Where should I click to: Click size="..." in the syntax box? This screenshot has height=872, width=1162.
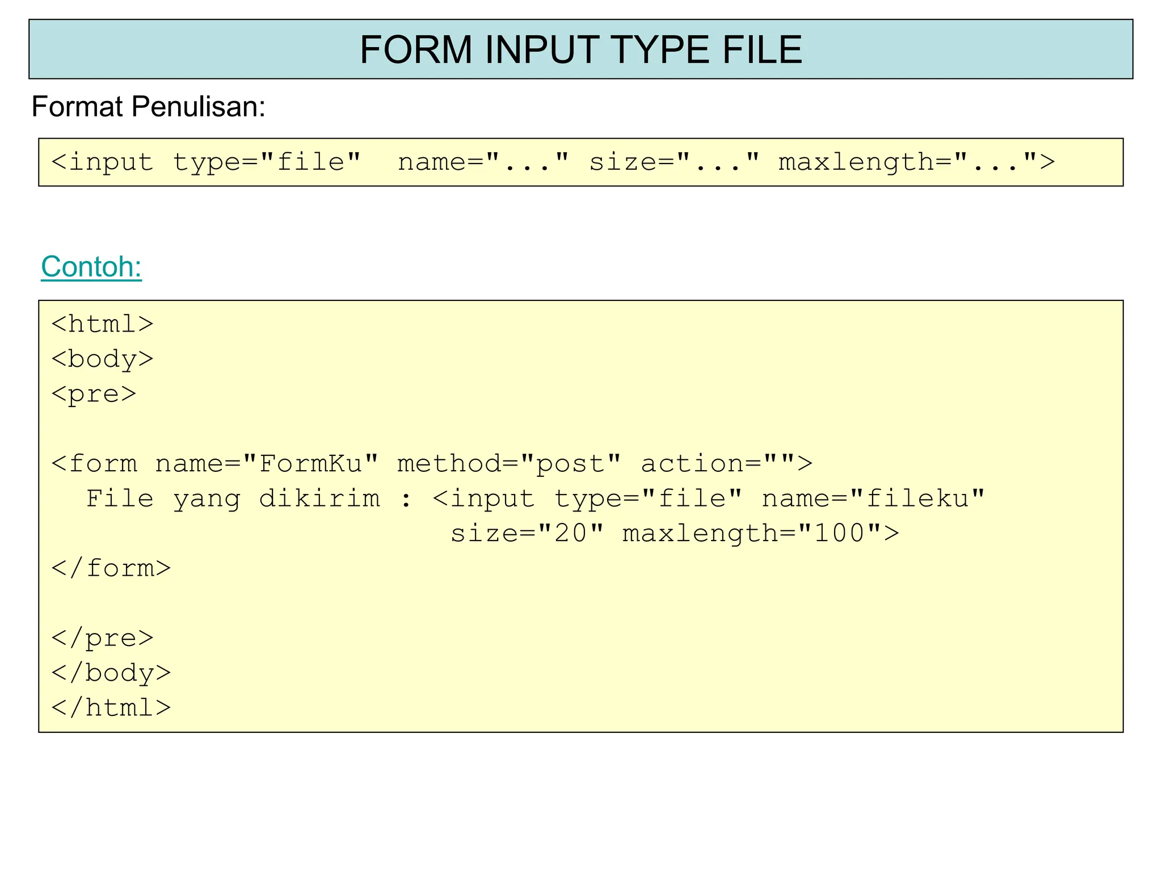click(x=673, y=162)
